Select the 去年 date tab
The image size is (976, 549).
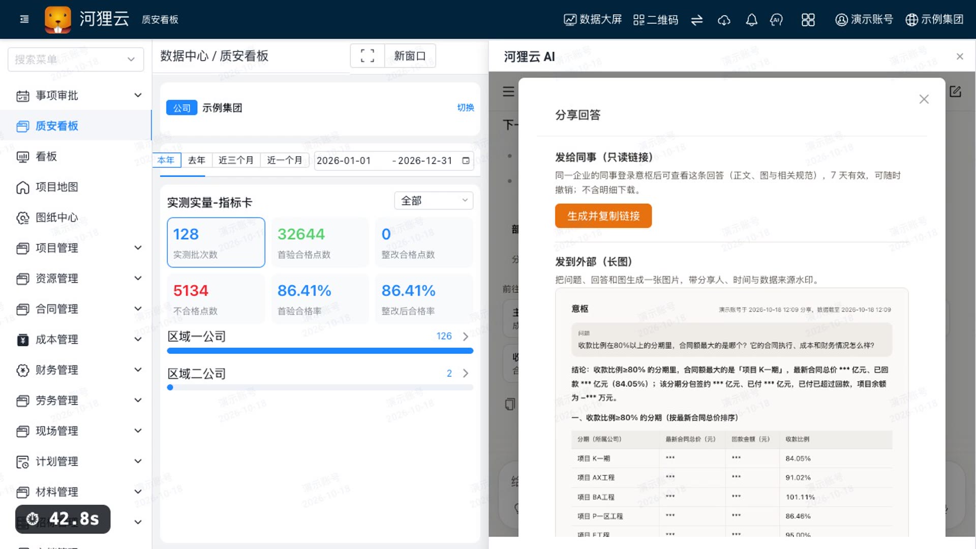point(197,160)
